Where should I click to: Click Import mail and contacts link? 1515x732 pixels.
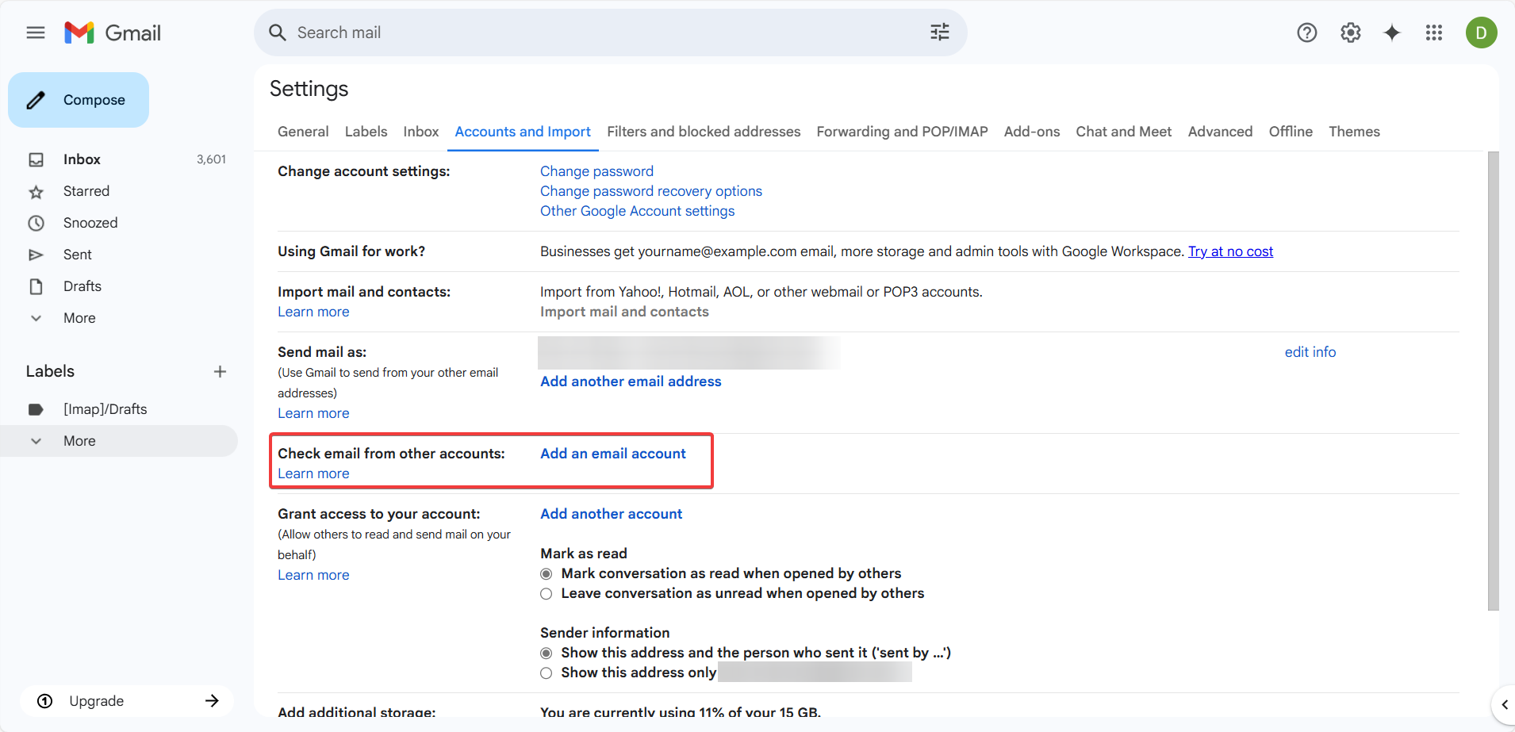point(624,312)
